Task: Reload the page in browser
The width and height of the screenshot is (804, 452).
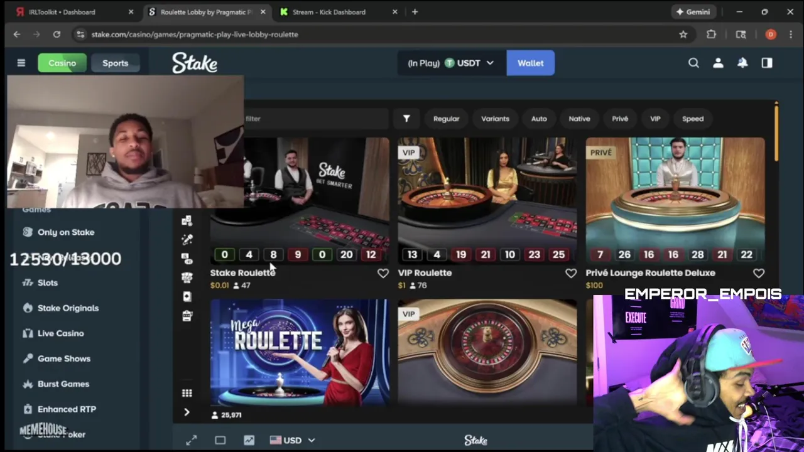Action: [57, 35]
